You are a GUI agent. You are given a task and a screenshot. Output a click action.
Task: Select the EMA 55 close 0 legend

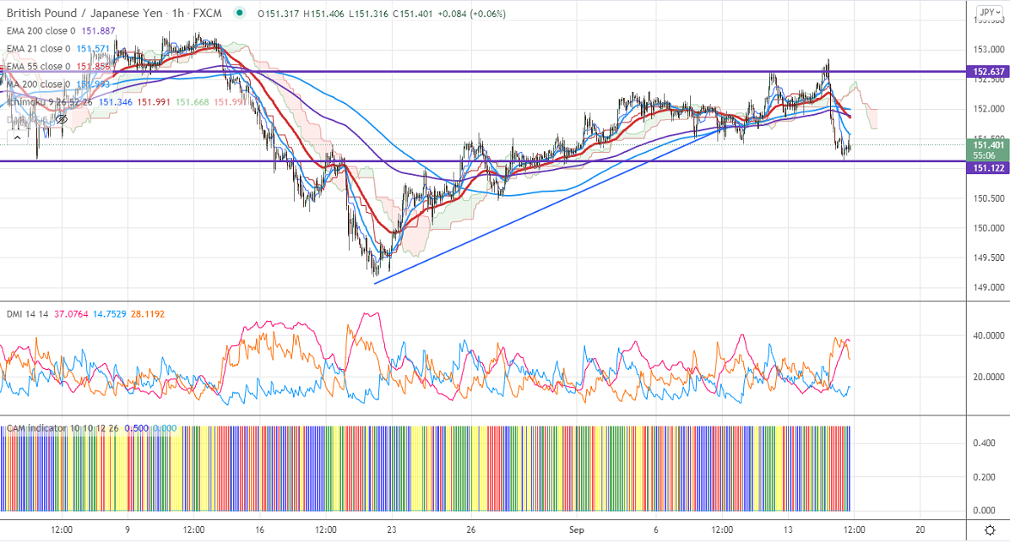39,67
